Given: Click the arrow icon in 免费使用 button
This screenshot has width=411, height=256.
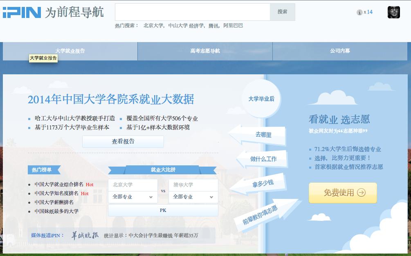Looking at the screenshot, I should click(x=361, y=193).
